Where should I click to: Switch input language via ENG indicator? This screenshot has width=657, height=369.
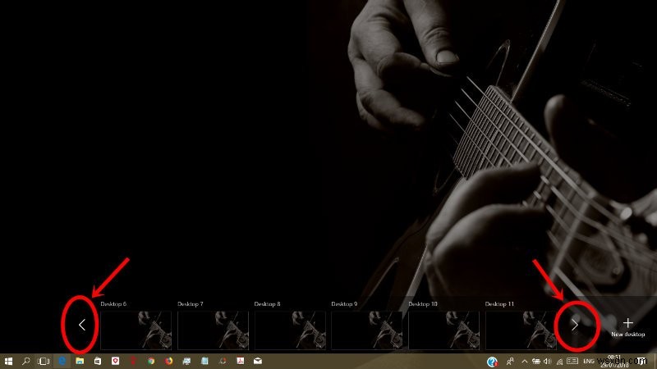click(x=589, y=361)
